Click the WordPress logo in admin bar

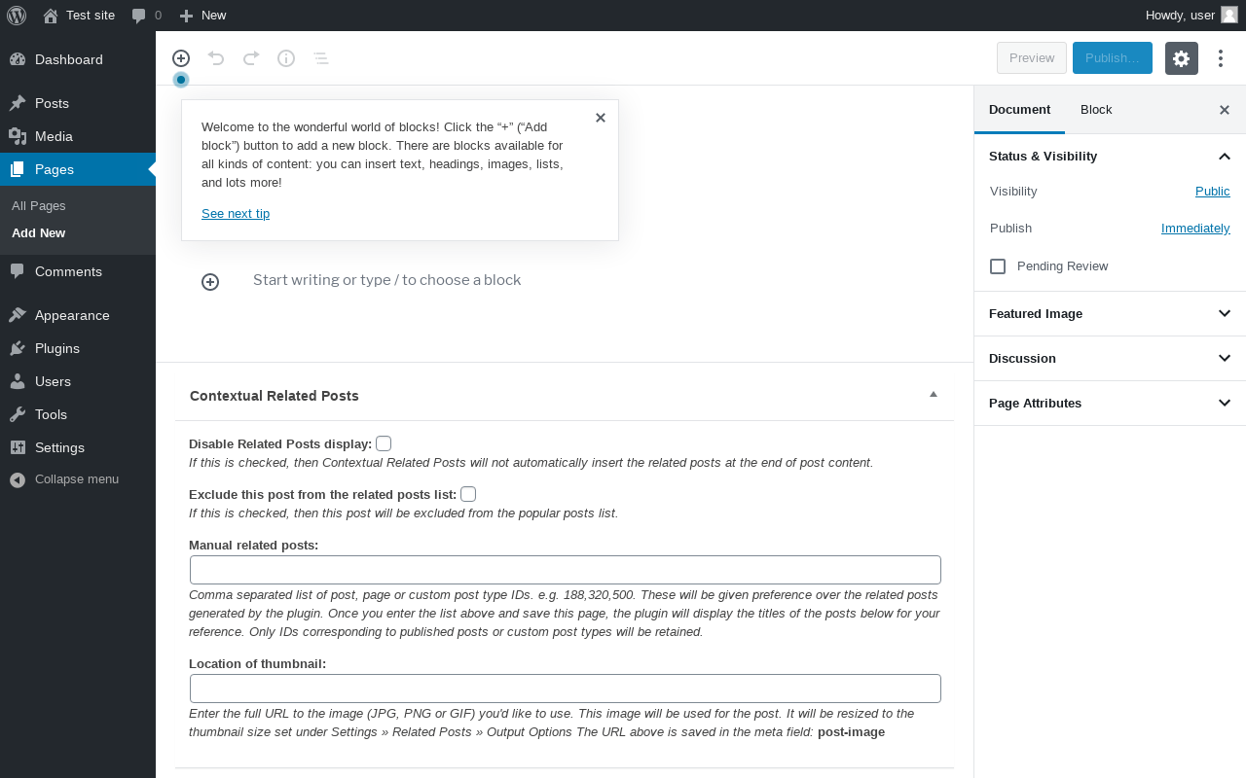17,16
